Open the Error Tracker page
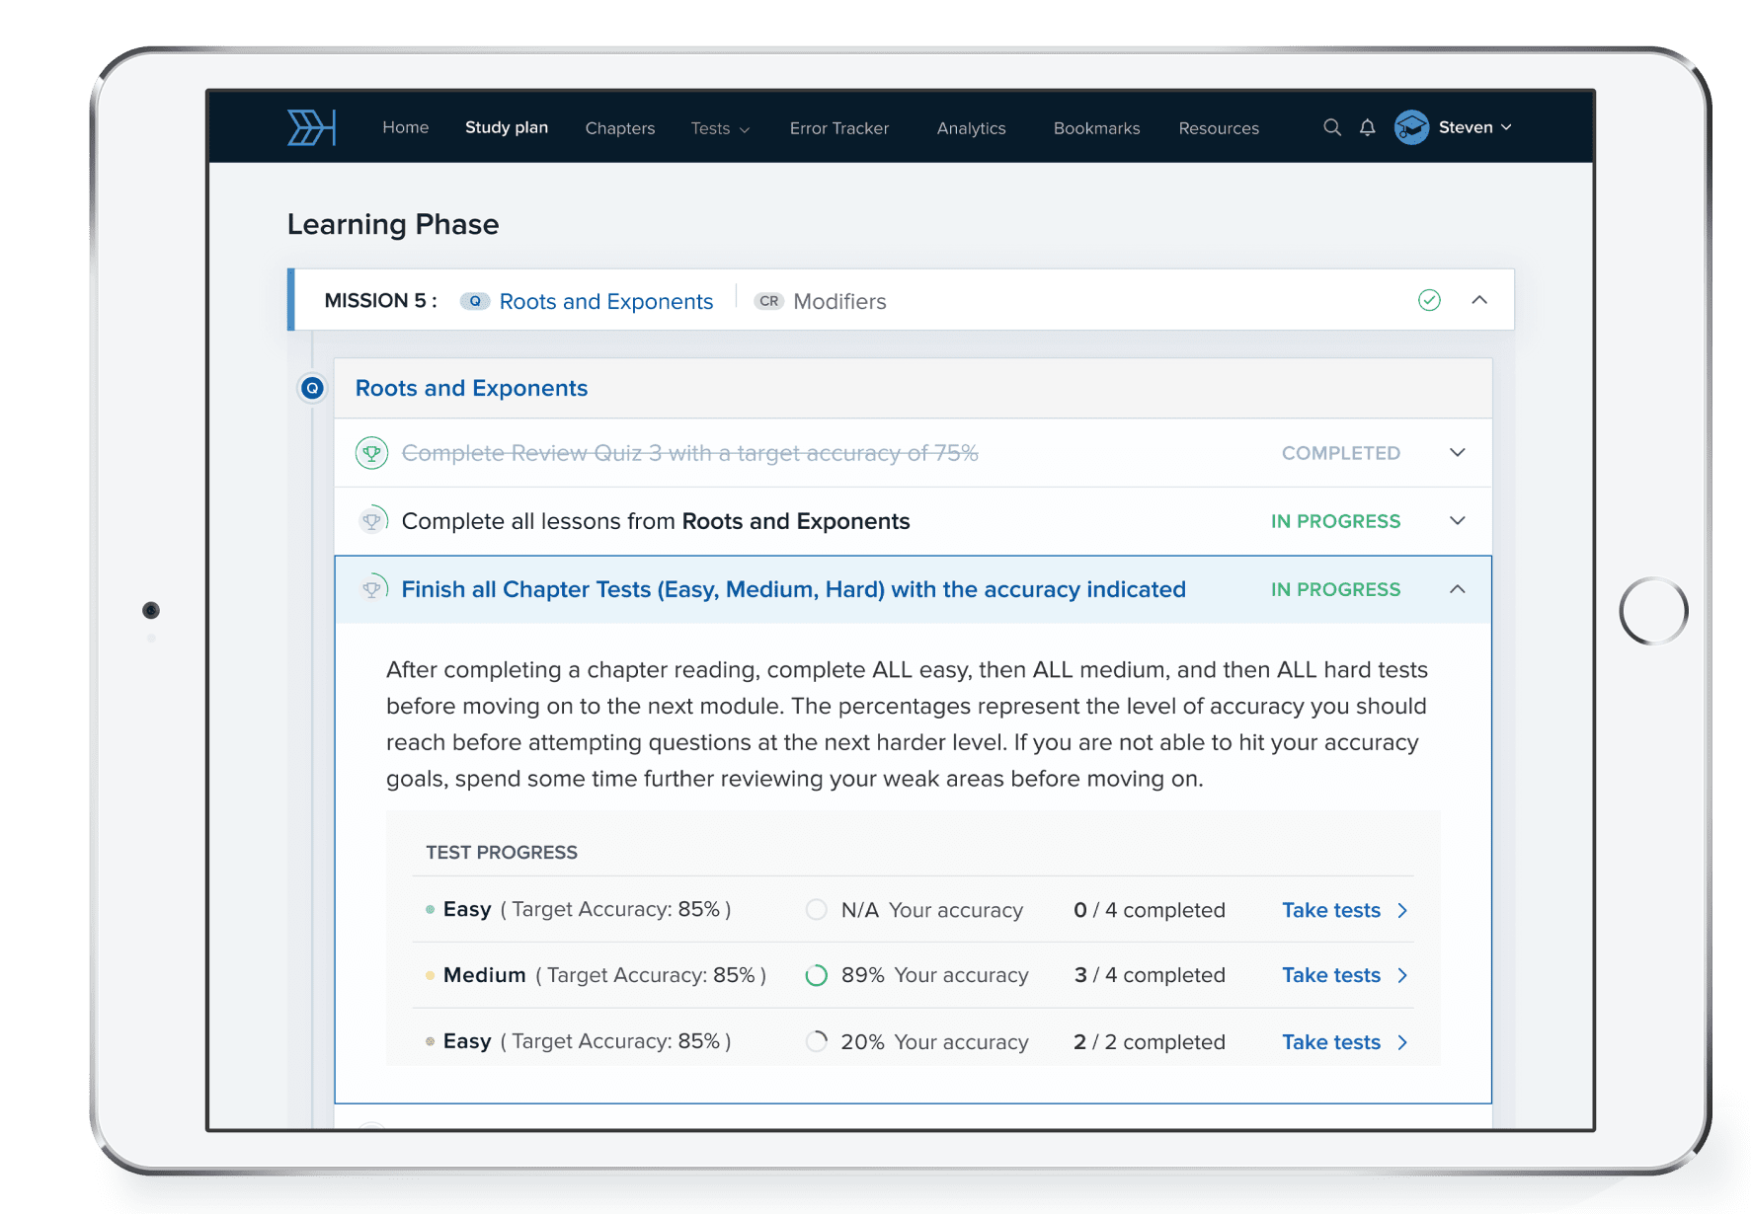1751x1214 pixels. click(x=838, y=128)
